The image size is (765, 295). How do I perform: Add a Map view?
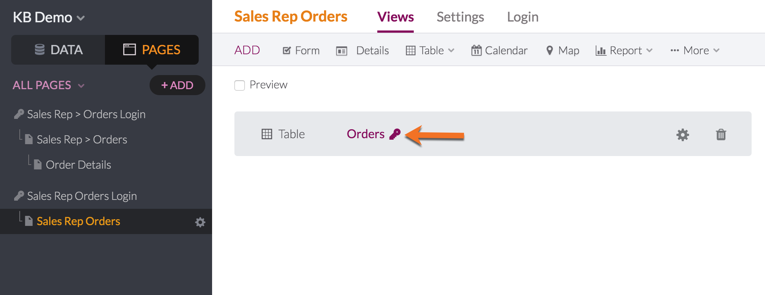[x=563, y=51]
